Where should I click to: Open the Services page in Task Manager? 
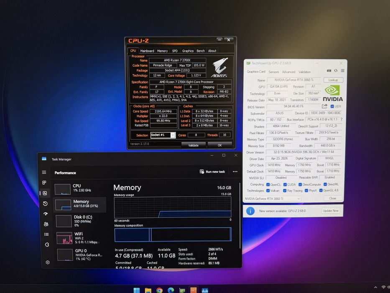(x=47, y=245)
